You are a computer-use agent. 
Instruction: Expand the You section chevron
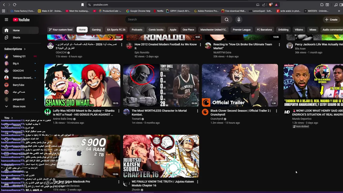pos(12,118)
